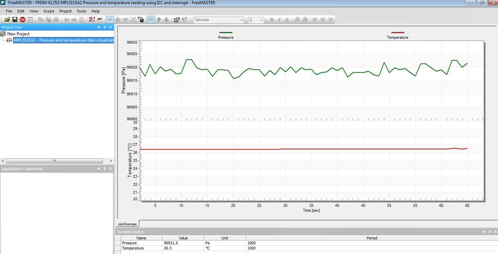
Task: Click the context help question-arrow icon
Action: click(x=184, y=20)
